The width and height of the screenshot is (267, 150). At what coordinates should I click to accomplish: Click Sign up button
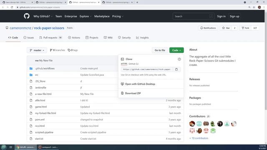point(234,16)
